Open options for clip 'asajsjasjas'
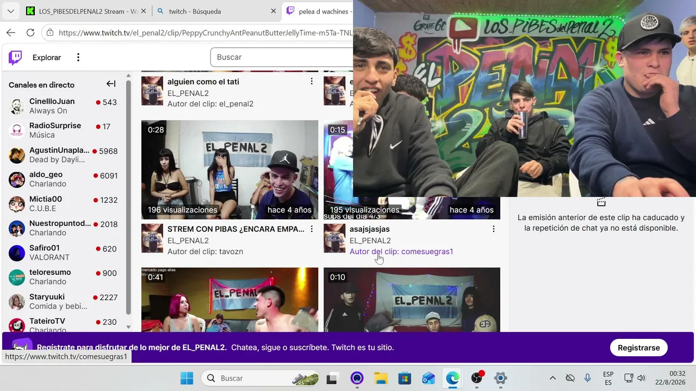696x391 pixels. pos(494,229)
